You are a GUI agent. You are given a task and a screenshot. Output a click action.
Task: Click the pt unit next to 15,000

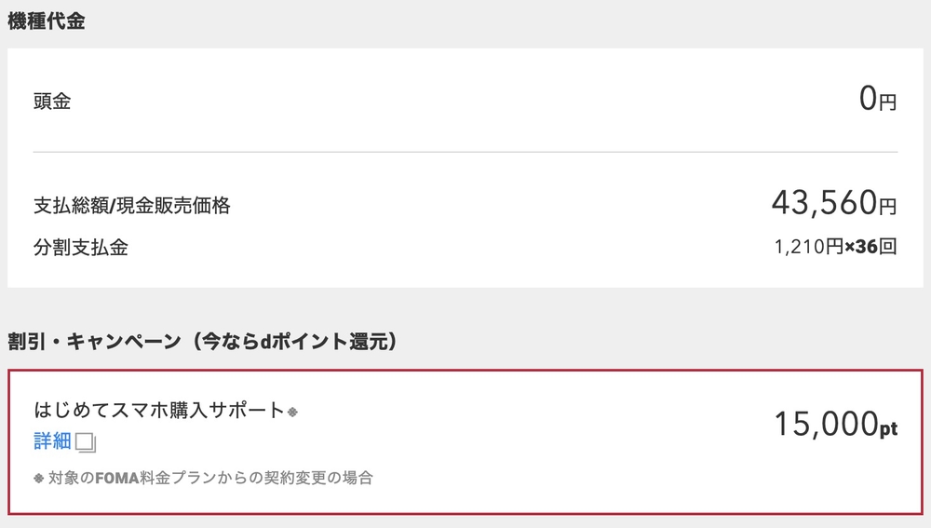tap(888, 429)
